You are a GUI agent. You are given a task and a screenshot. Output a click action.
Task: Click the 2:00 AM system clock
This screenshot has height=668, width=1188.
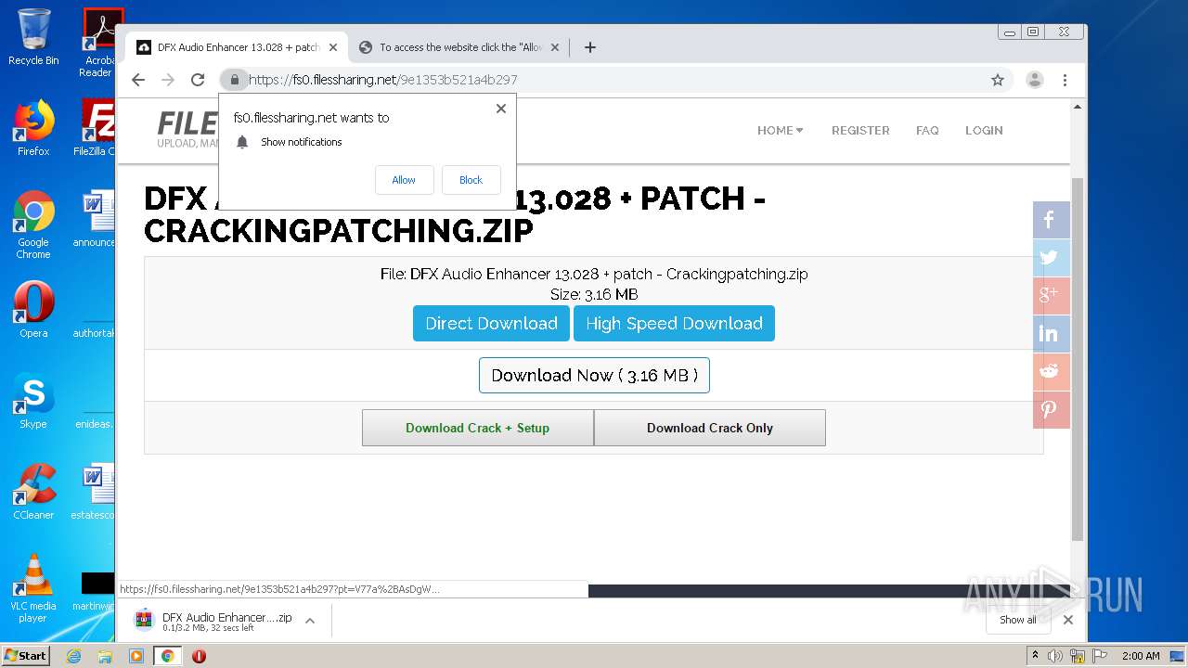coord(1141,656)
